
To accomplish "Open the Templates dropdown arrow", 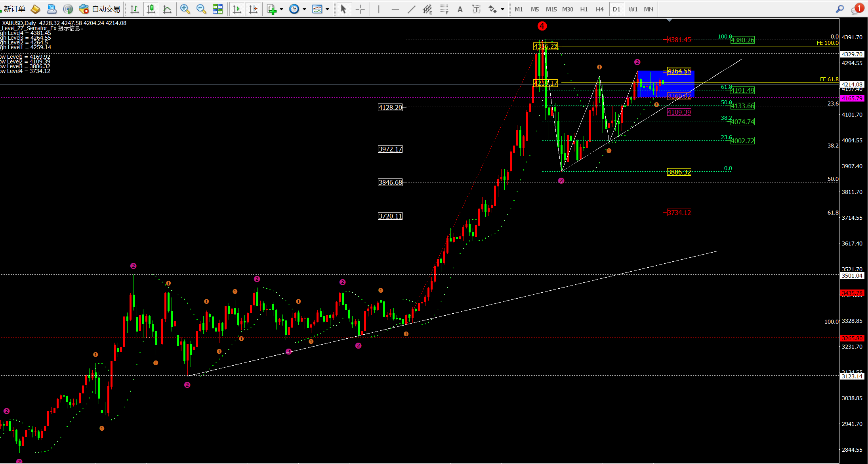I will pos(327,9).
